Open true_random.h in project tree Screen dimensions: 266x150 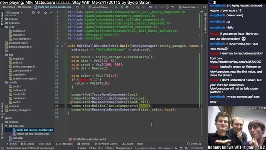(20, 39)
